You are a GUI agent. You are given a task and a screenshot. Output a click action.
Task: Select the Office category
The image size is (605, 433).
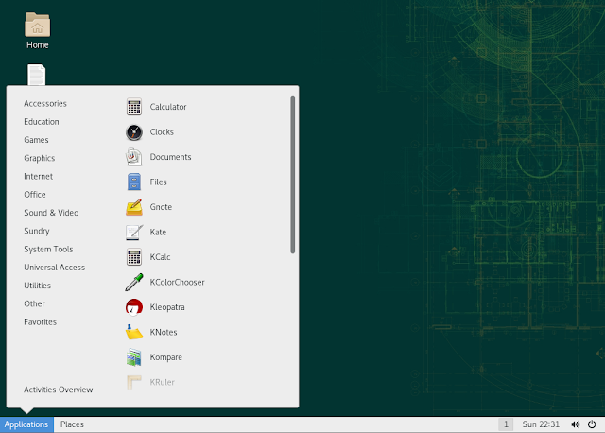point(35,195)
